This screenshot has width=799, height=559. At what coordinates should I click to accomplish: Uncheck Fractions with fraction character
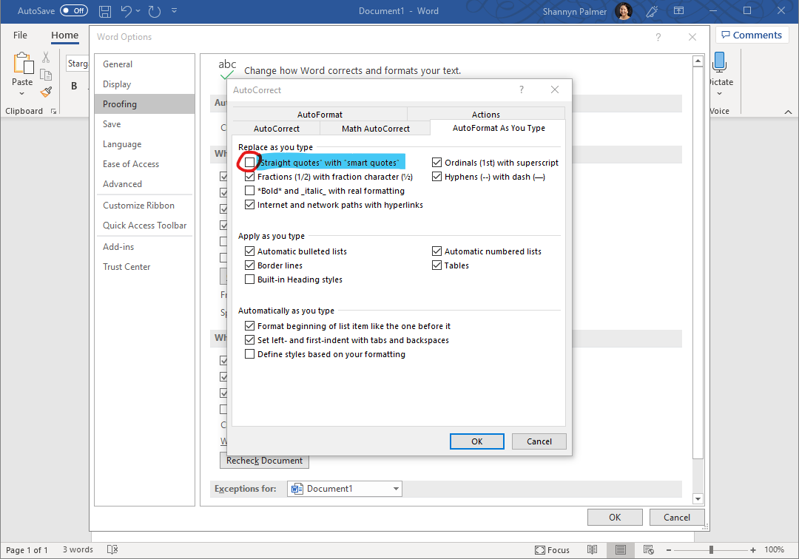point(250,177)
